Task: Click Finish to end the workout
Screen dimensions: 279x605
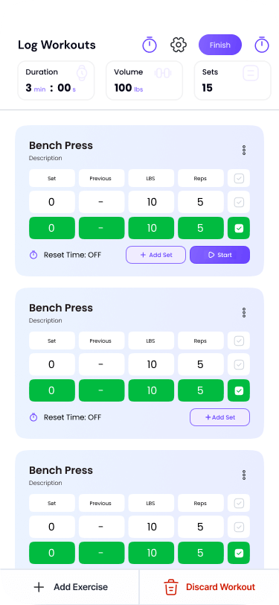Action: coord(220,45)
